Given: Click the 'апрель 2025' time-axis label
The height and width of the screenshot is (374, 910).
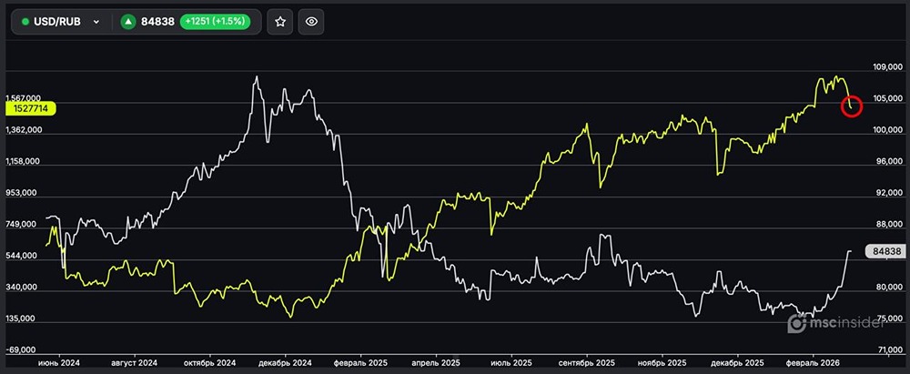Looking at the screenshot, I should point(436,363).
